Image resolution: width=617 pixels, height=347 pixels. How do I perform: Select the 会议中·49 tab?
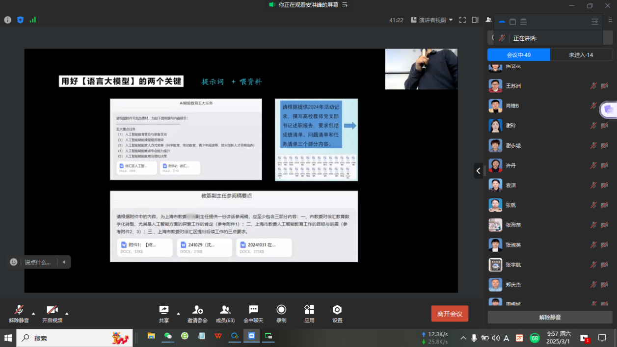coord(518,55)
